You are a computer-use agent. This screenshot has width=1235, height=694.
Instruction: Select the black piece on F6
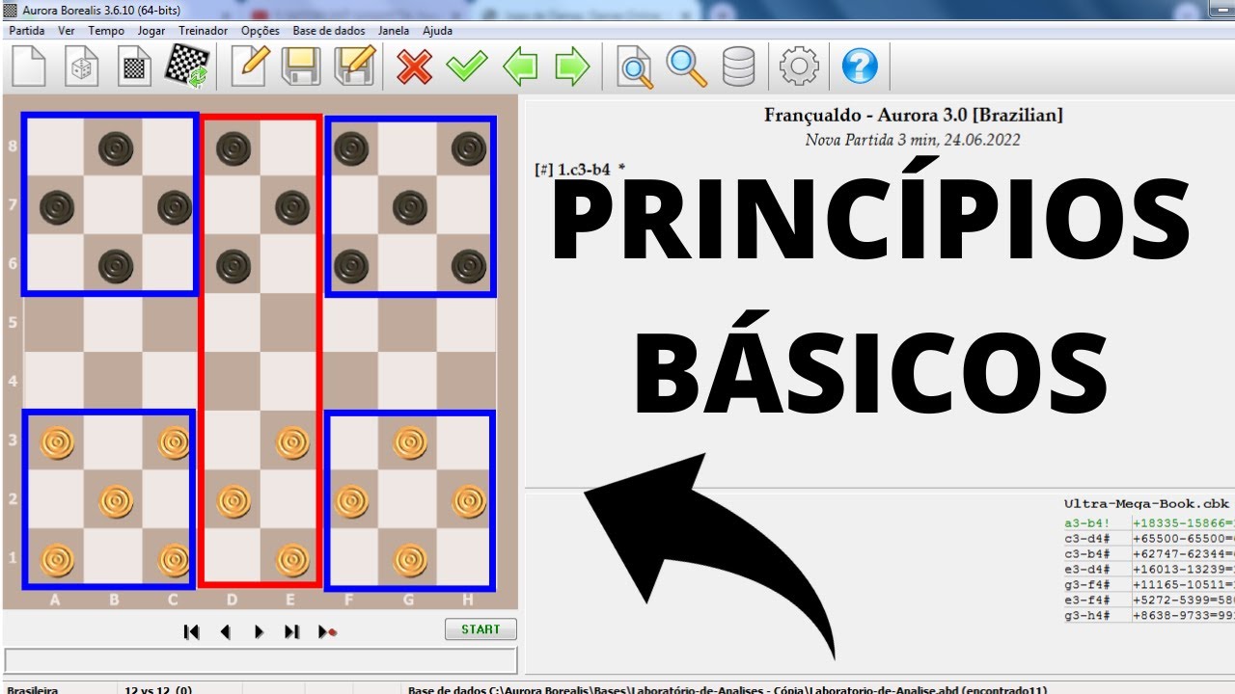[351, 265]
